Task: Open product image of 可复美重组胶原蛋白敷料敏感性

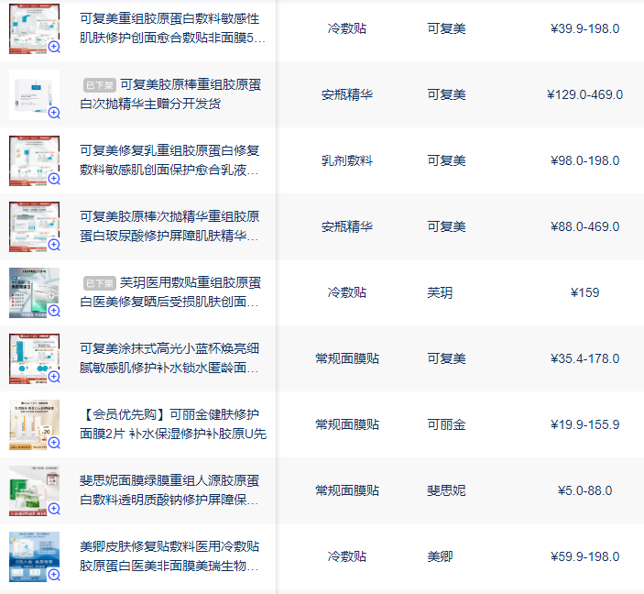Action: (34, 28)
